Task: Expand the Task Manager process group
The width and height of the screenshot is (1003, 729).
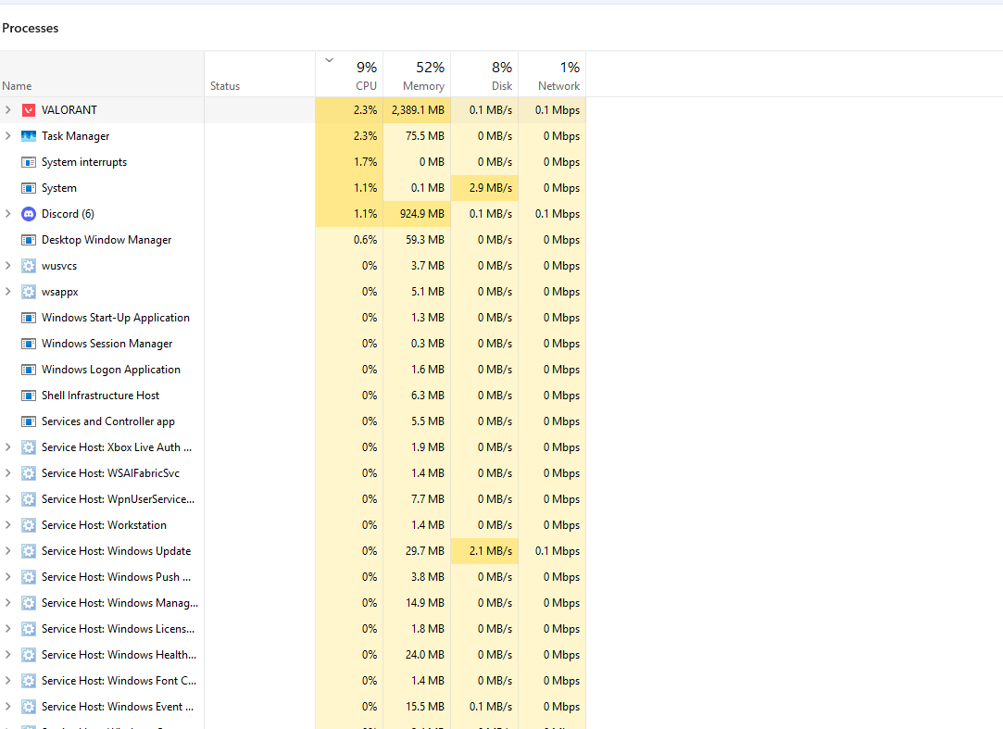Action: [x=7, y=135]
